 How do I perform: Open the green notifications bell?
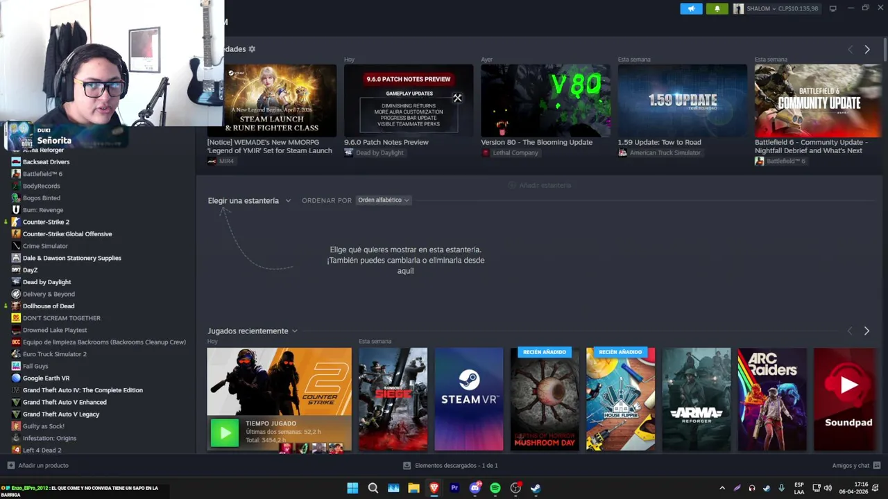point(717,8)
